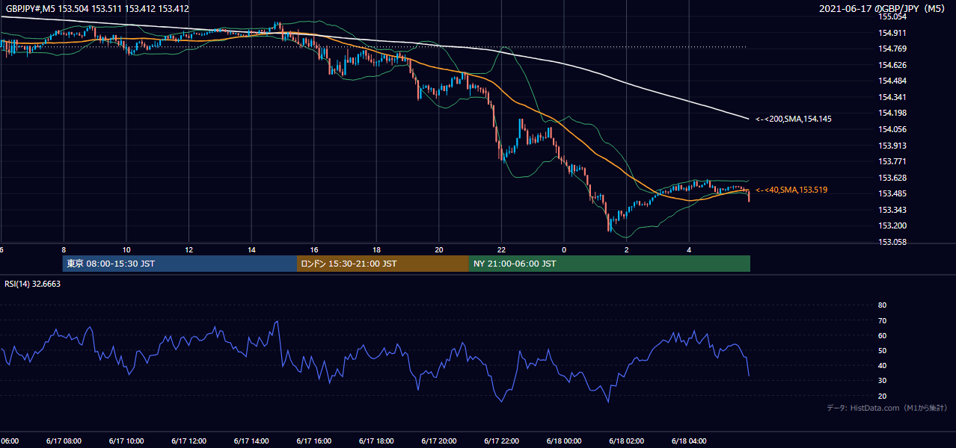Click the 154.198 price axis label
Image resolution: width=956 pixels, height=448 pixels.
[x=893, y=113]
